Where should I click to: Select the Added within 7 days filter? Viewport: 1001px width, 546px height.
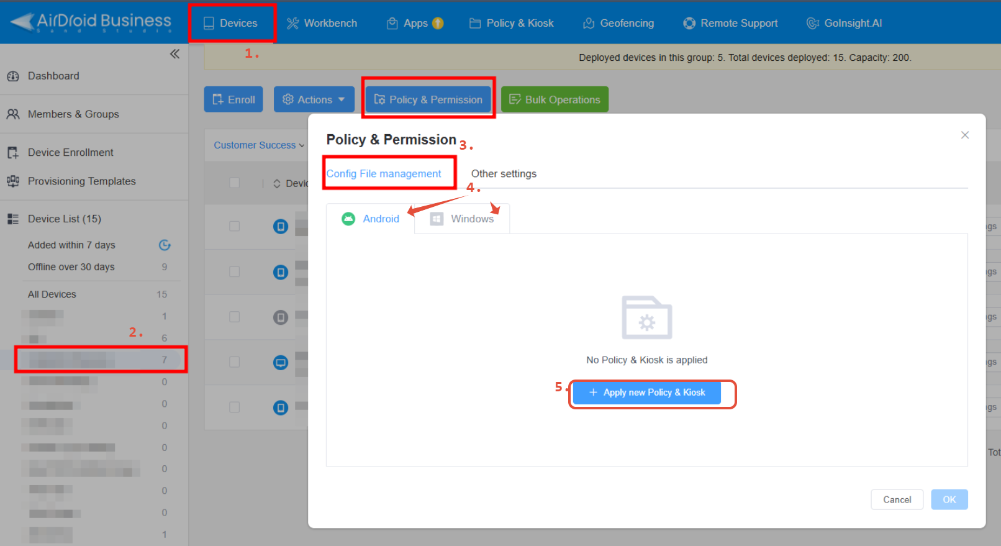(x=71, y=245)
